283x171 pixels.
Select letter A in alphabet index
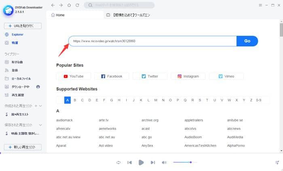[x=68, y=100]
